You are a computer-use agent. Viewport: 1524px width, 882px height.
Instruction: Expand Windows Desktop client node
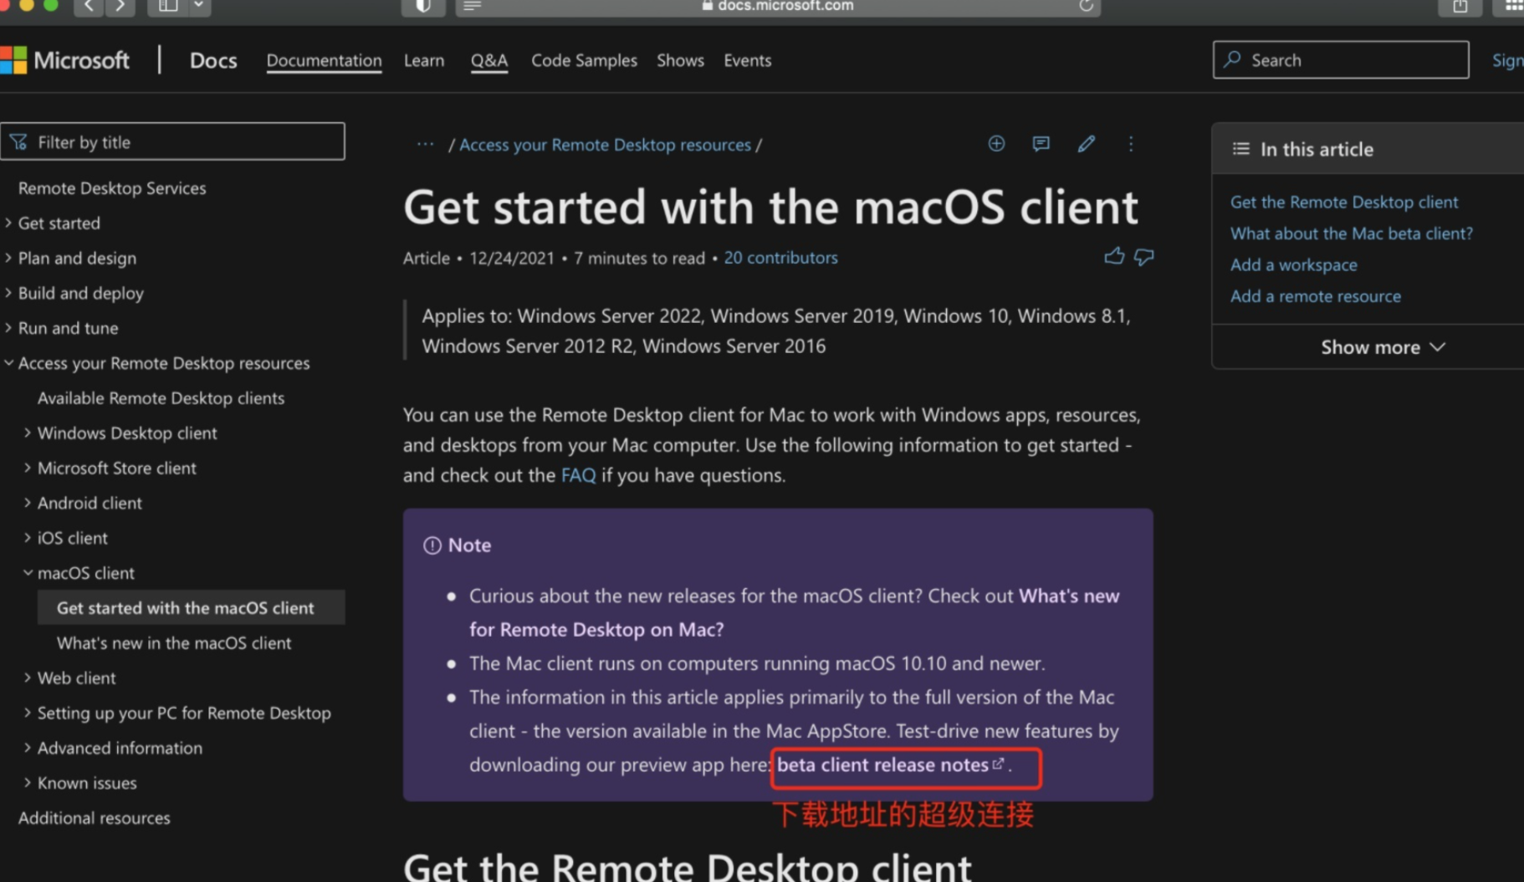tap(28, 433)
